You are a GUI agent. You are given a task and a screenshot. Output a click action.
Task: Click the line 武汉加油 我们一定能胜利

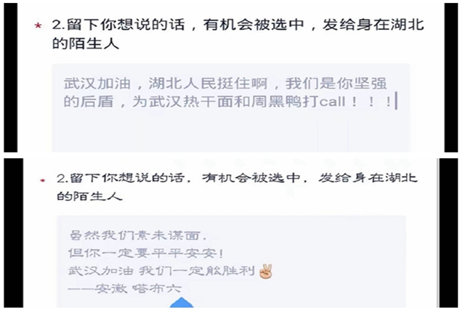tap(161, 271)
